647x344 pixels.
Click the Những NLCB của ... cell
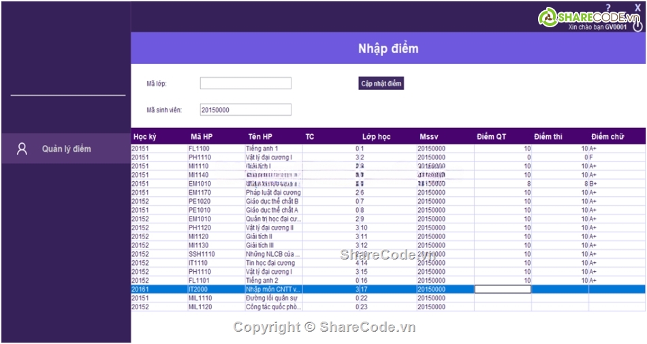coord(274,254)
